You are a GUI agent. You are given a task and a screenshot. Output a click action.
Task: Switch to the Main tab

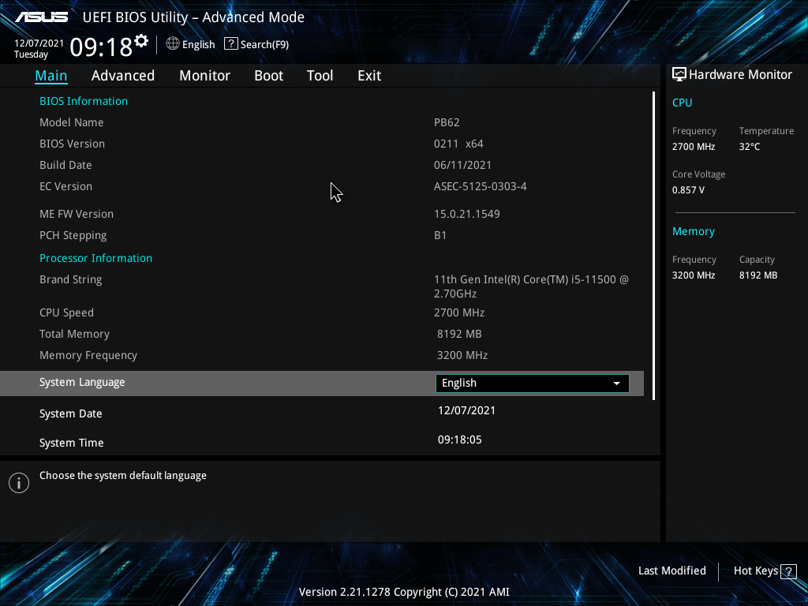pos(51,76)
